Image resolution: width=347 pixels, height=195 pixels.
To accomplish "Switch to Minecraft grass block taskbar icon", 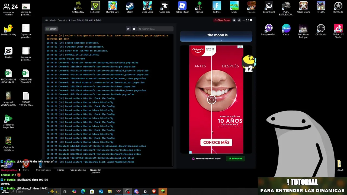I will 163,191.
